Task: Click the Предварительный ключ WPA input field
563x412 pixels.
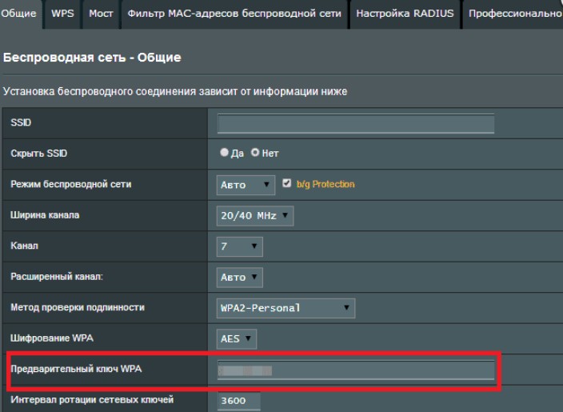Action: pos(356,370)
